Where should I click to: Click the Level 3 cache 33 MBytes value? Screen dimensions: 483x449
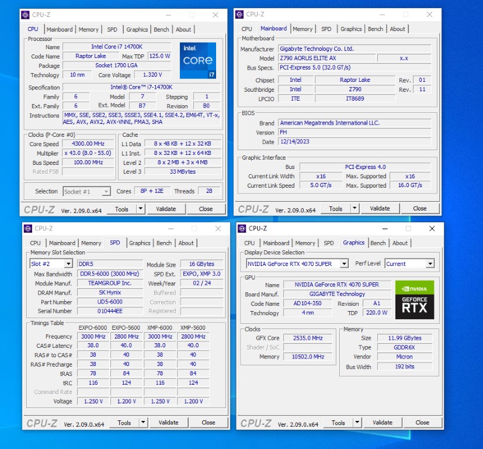[183, 171]
